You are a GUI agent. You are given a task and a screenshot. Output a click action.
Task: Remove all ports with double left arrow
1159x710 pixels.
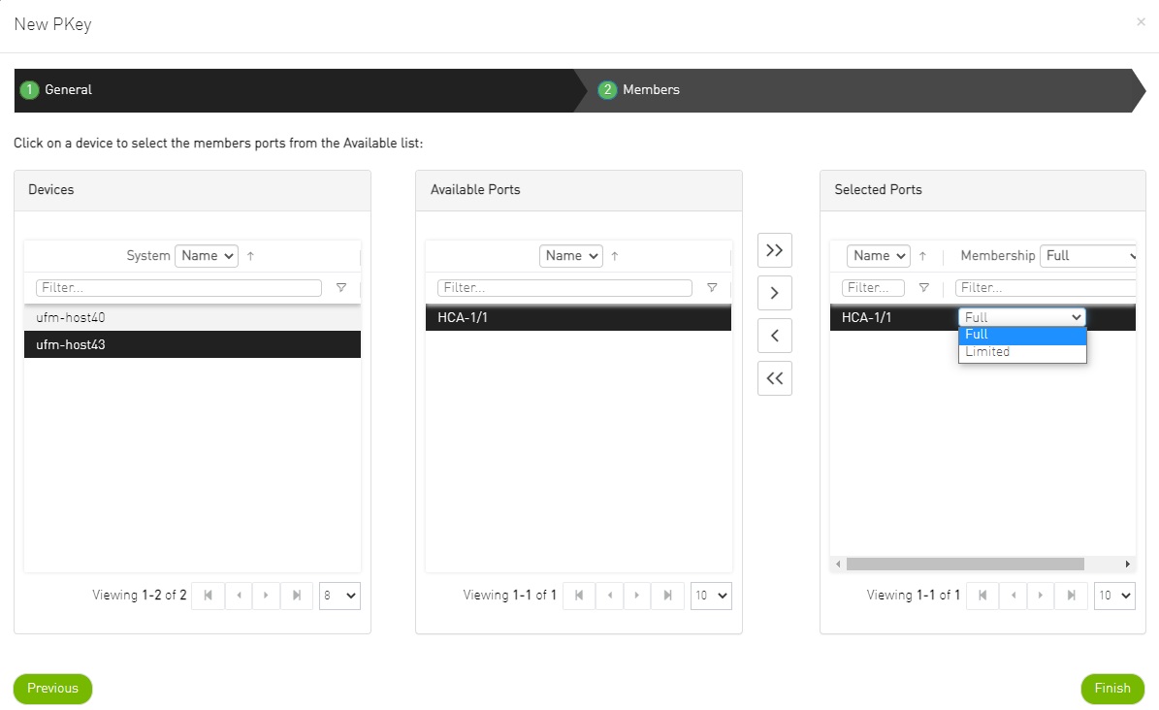click(x=774, y=377)
